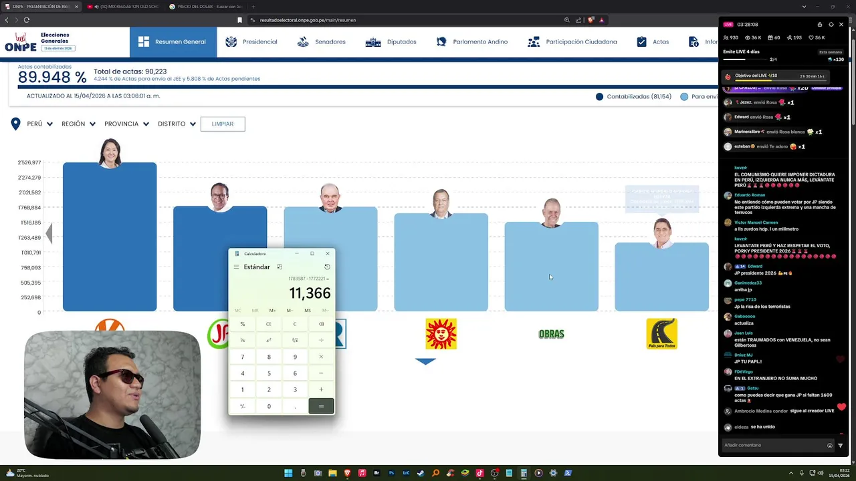Click the digit 7 key in Calculator
856x481 pixels.
pos(243,357)
